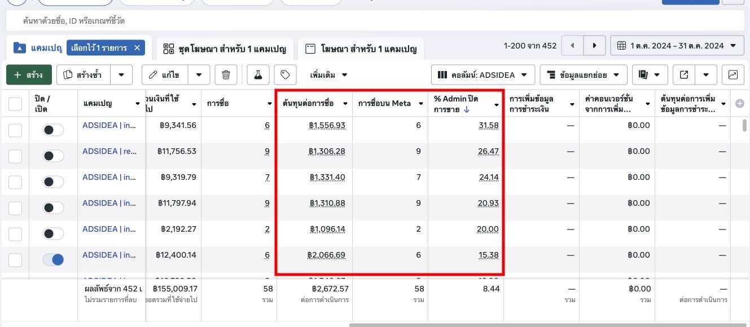The width and height of the screenshot is (750, 327).
Task: Open the first ADSIDEA campaign link
Action: [x=109, y=125]
